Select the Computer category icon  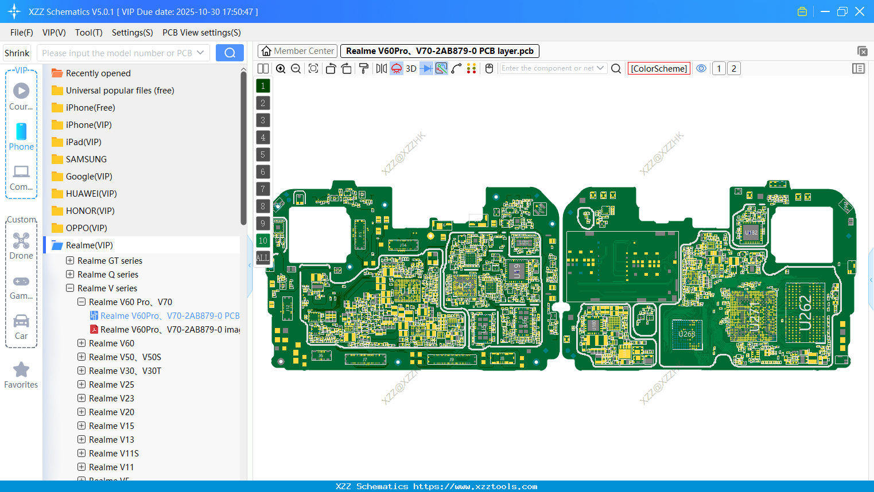pyautogui.click(x=21, y=178)
